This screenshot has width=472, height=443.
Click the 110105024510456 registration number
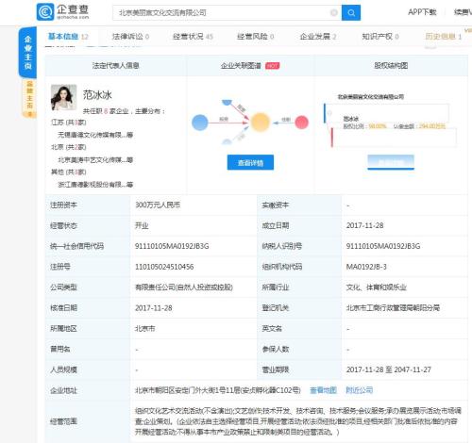tap(164, 267)
